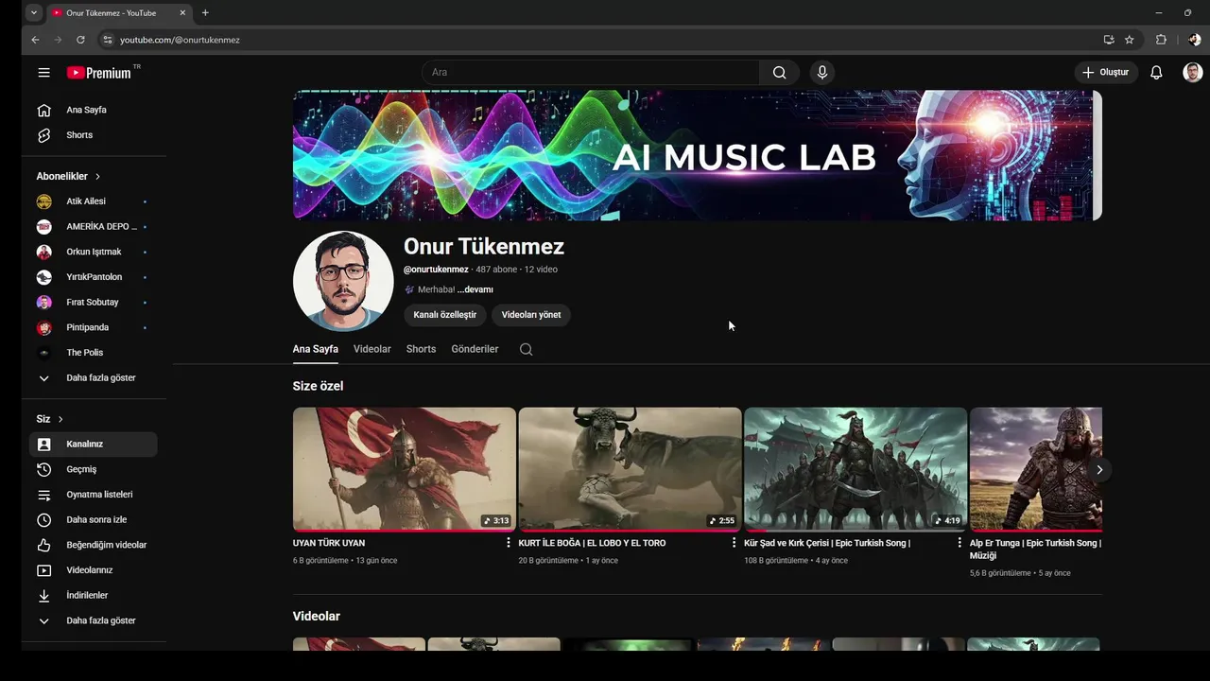This screenshot has width=1210, height=681.
Task: Open Atik Ailesi subscription channel
Action: coord(93,201)
